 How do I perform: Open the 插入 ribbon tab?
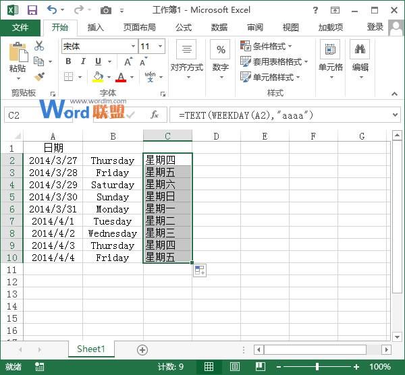coord(96,28)
